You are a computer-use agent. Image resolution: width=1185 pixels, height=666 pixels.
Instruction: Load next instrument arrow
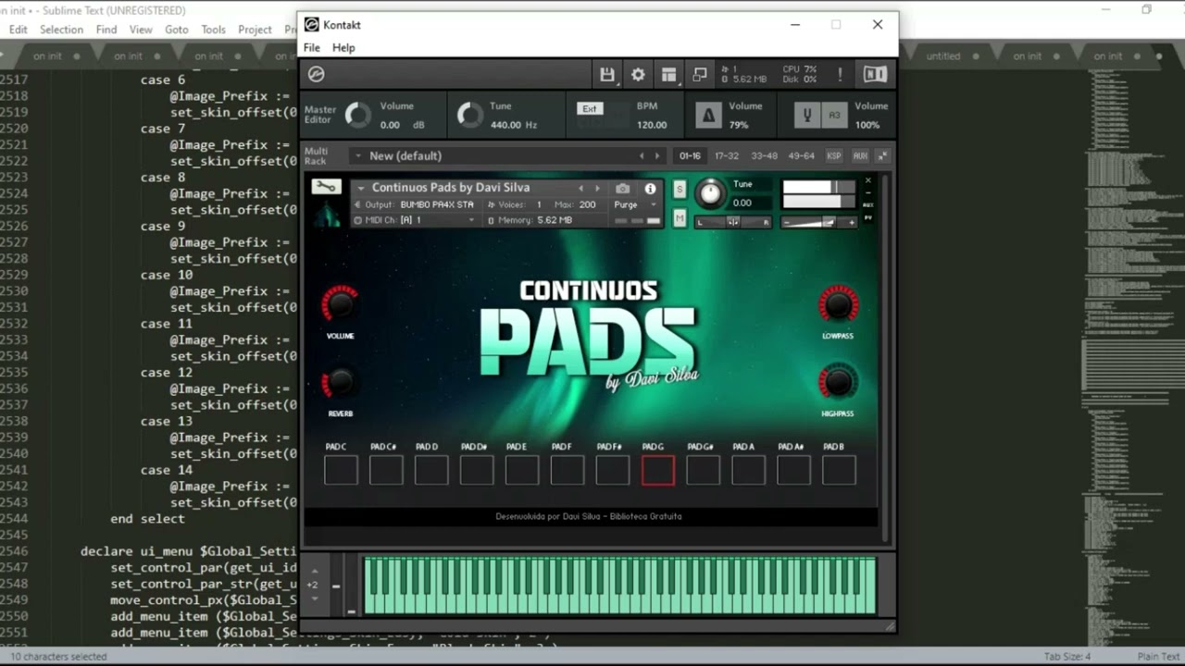coord(597,188)
